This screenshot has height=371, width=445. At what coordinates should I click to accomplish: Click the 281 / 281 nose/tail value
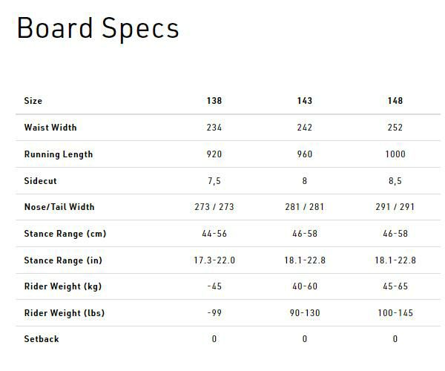pyautogui.click(x=304, y=207)
